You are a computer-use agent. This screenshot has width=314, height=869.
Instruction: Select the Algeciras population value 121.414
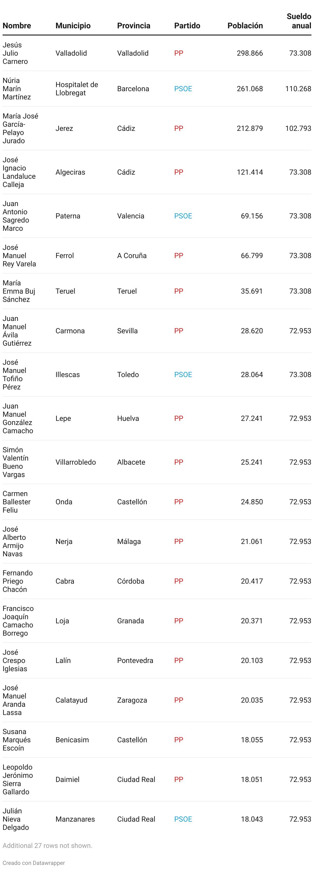pyautogui.click(x=250, y=172)
